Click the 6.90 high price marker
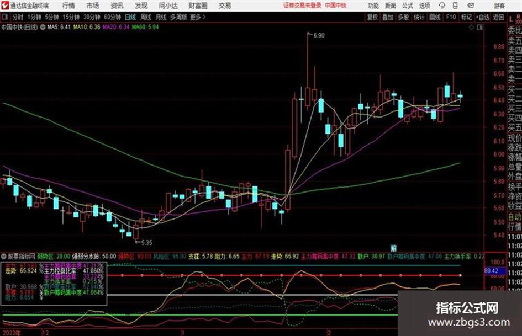This screenshot has height=336, width=522. click(x=319, y=36)
